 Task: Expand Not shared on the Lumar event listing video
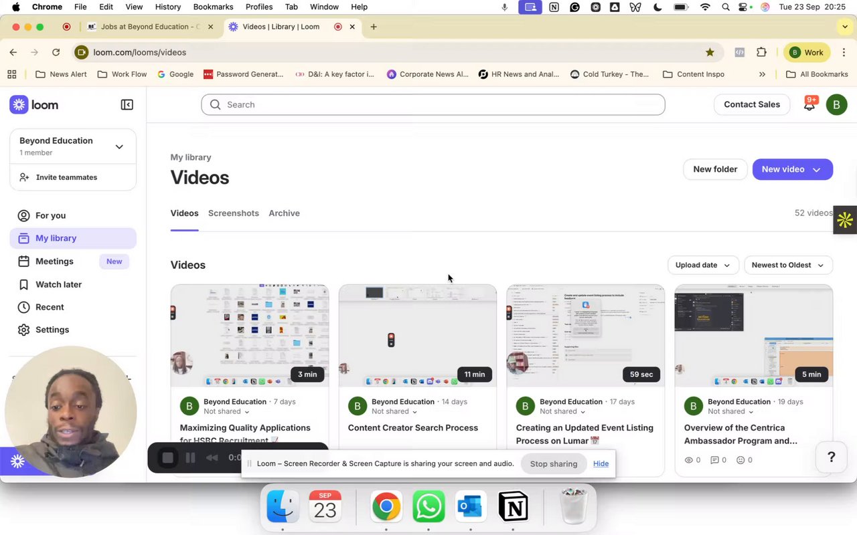pyautogui.click(x=562, y=411)
